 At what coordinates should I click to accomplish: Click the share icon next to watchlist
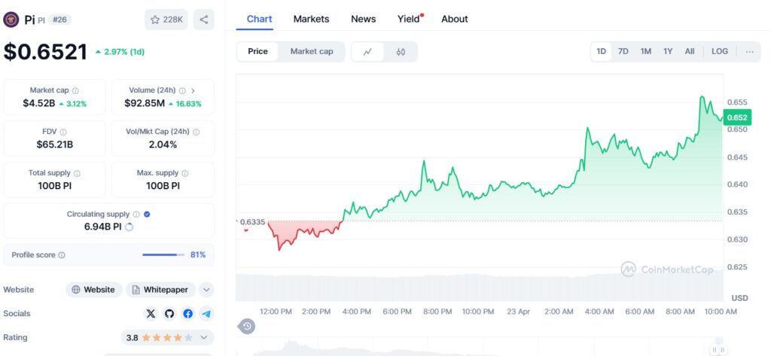click(203, 20)
